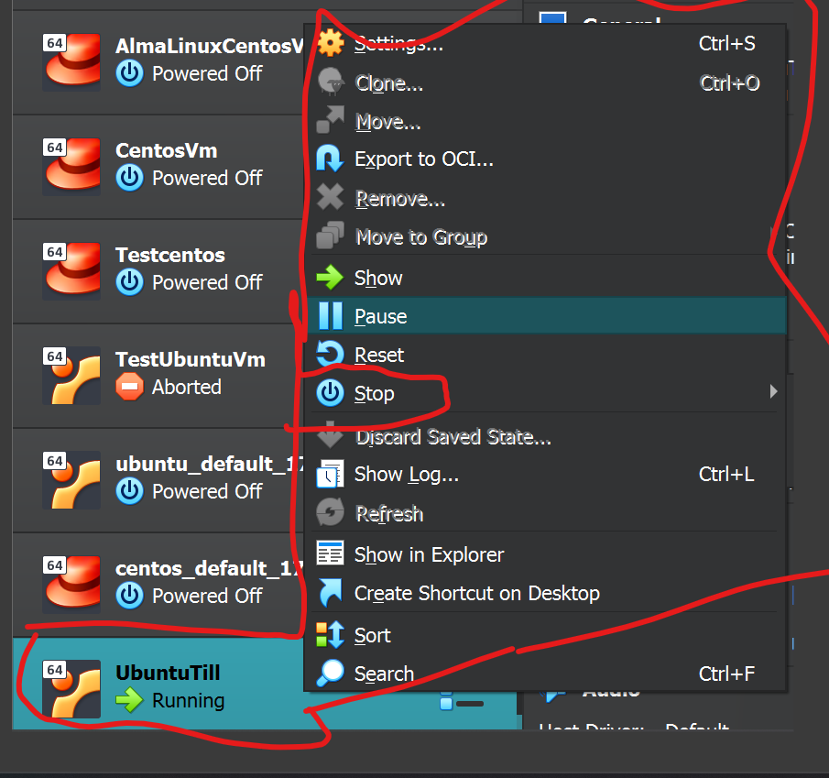
Task: Click the Remove cross icon
Action: (331, 197)
